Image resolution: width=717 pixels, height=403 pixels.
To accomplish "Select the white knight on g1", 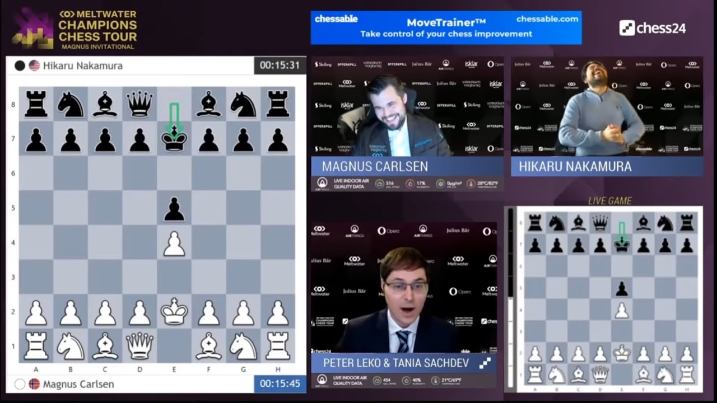I will pyautogui.click(x=243, y=347).
